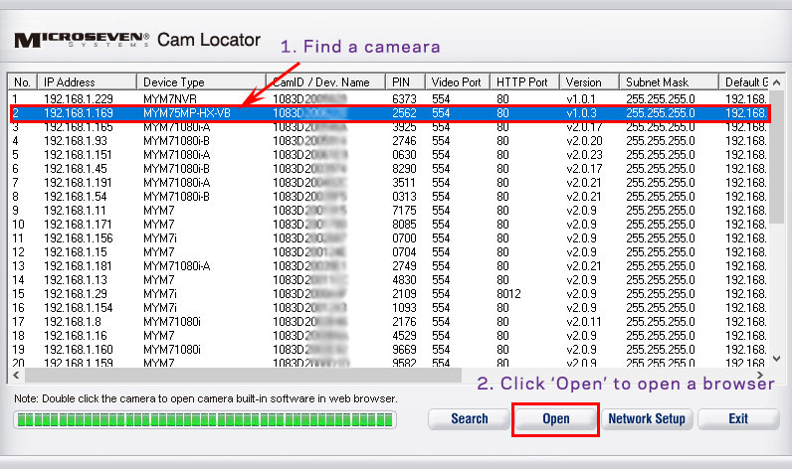The image size is (792, 469).
Task: Click the HTTP Port column header
Action: (x=523, y=81)
